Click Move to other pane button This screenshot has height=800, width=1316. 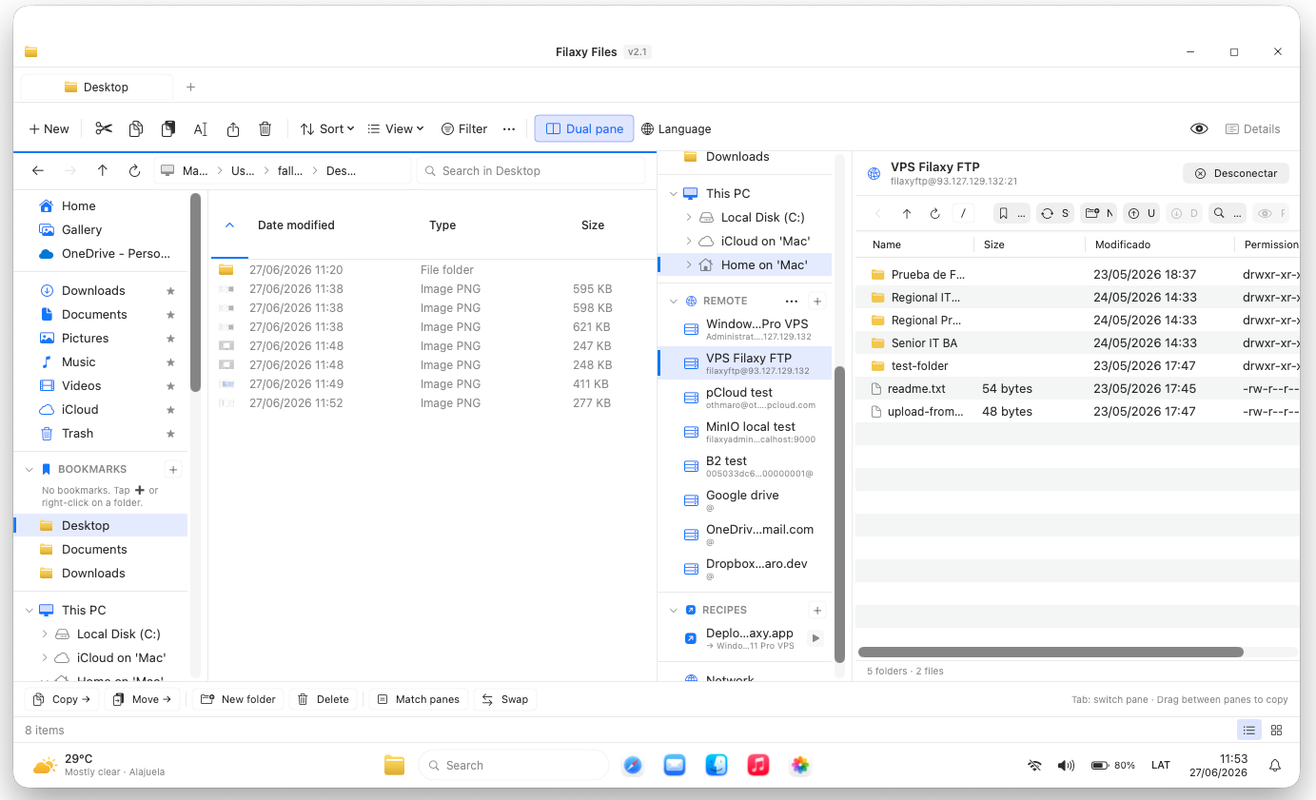pyautogui.click(x=143, y=699)
